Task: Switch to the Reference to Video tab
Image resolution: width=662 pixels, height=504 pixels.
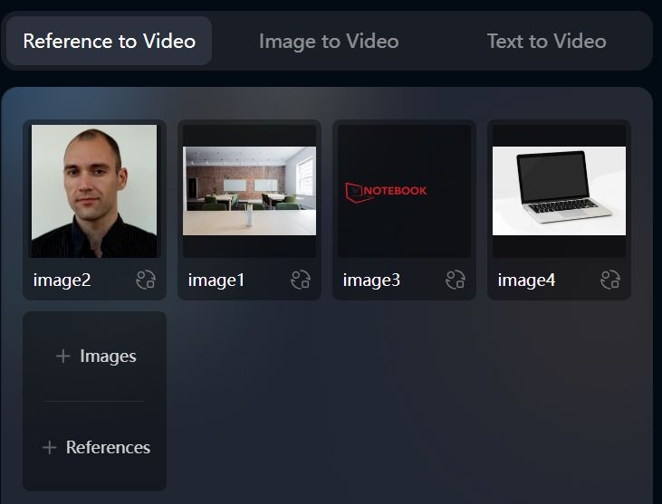Action: point(109,41)
